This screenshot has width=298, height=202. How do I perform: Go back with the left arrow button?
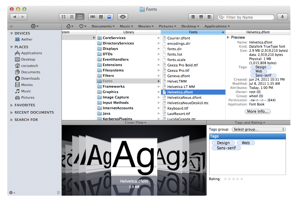tap(14, 17)
